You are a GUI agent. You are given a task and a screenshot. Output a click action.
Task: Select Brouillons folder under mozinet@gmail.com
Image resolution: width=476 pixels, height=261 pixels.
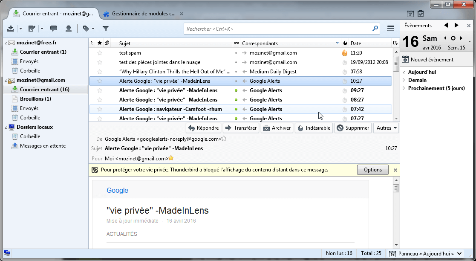pyautogui.click(x=35, y=99)
